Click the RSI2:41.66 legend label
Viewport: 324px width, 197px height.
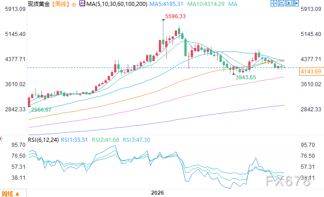coord(105,140)
